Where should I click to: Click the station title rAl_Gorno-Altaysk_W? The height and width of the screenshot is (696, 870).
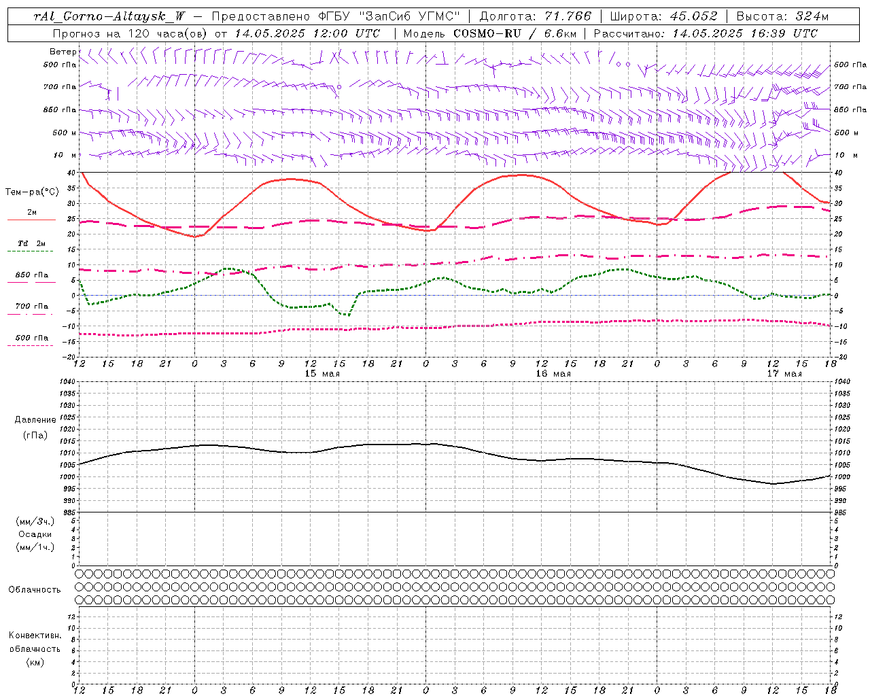click(x=109, y=16)
